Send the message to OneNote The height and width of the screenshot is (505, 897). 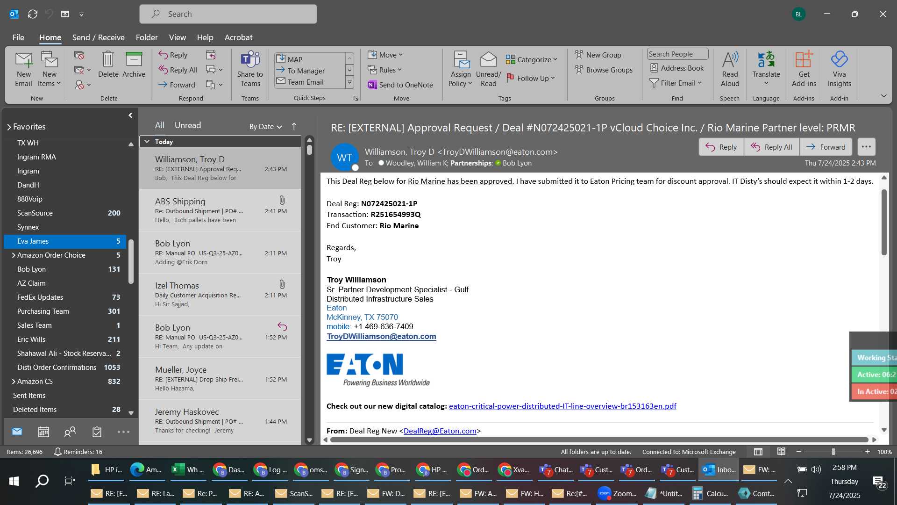tap(400, 85)
